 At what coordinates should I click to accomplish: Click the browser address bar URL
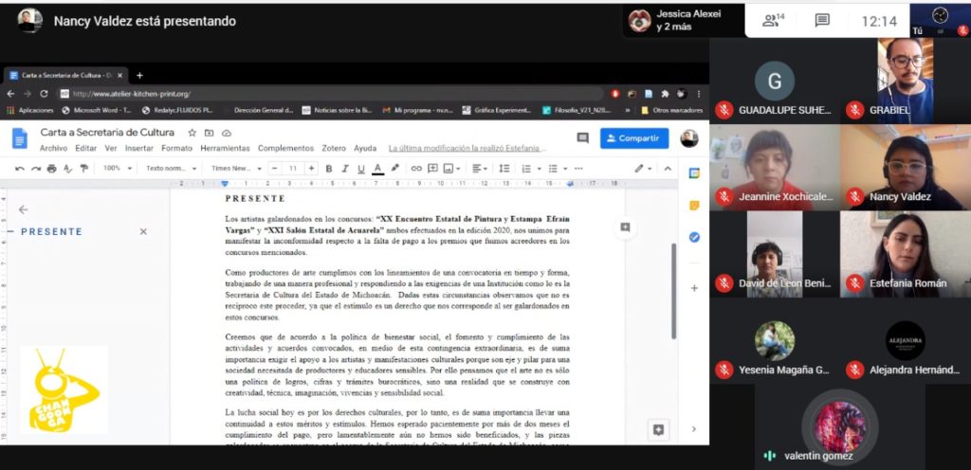[131, 94]
